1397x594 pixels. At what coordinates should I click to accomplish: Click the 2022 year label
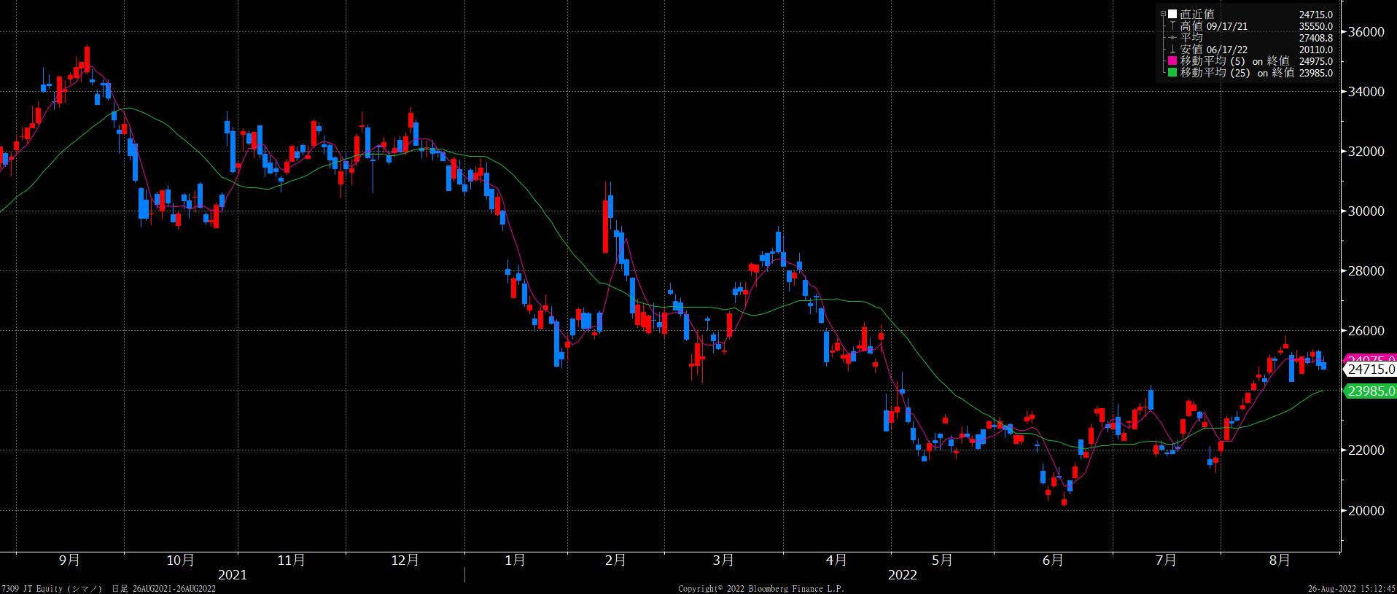[902, 575]
